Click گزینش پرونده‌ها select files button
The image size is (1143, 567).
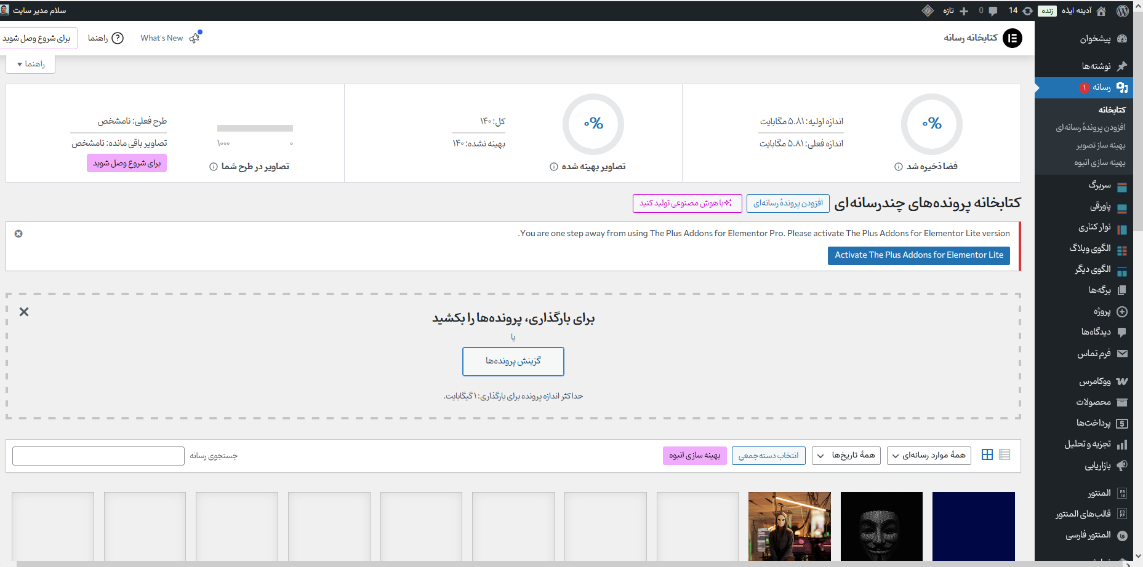[513, 361]
